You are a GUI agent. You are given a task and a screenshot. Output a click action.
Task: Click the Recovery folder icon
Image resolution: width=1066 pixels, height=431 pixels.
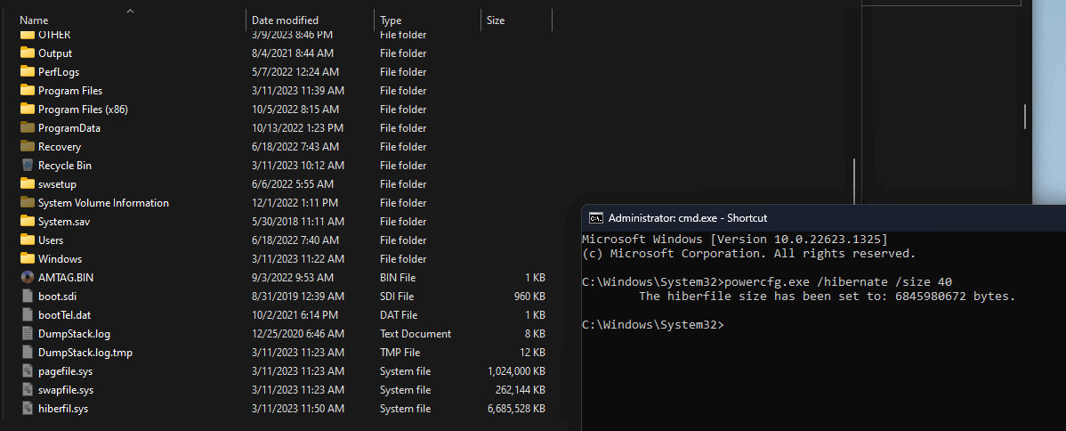28,146
